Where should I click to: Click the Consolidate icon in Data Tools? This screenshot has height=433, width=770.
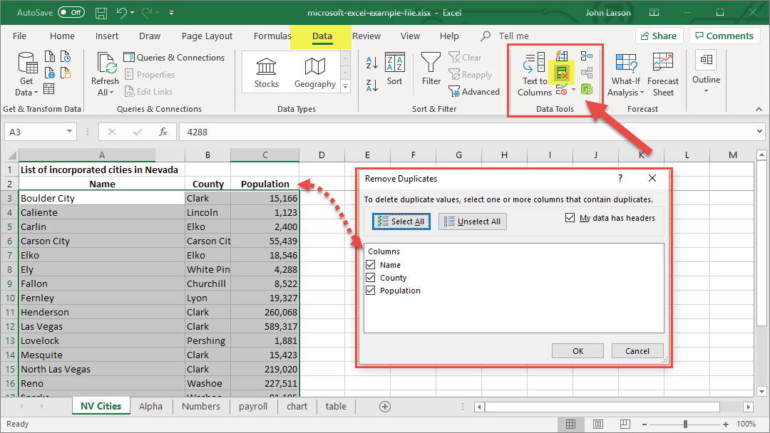586,56
